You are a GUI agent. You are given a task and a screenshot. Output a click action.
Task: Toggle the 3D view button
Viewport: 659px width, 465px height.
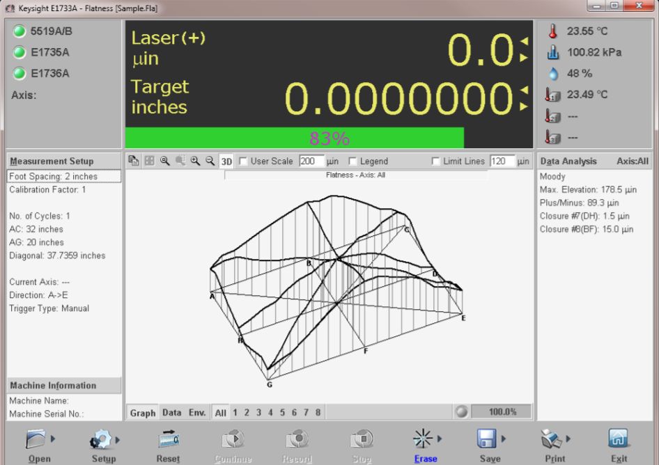[x=226, y=161]
